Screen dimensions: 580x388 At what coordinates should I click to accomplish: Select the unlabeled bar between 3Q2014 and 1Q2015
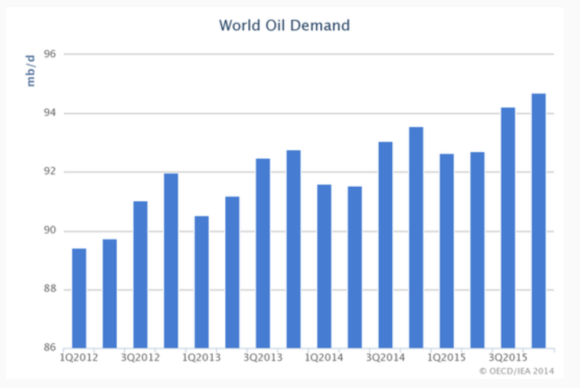coord(416,237)
